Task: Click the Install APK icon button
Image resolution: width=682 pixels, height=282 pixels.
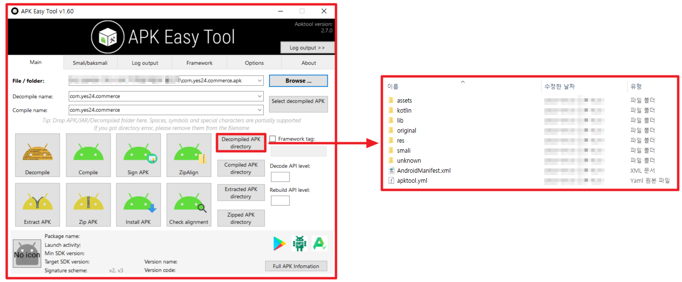Action: pyautogui.click(x=139, y=205)
